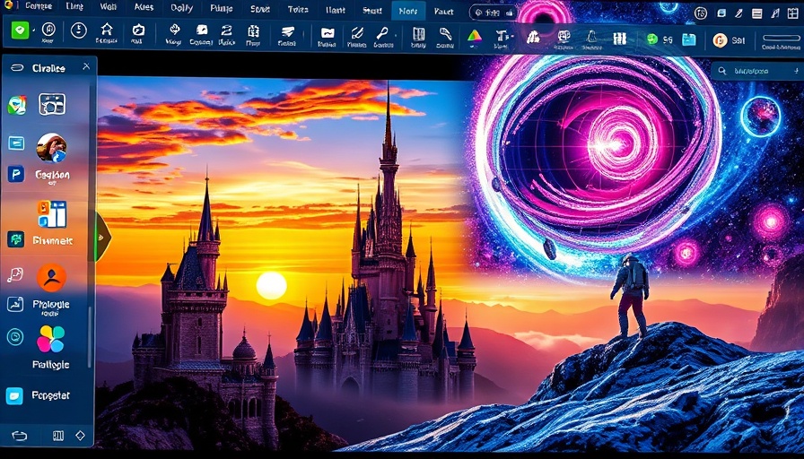Click the pill icon in side panel header
804x459 pixels.
tap(17, 67)
